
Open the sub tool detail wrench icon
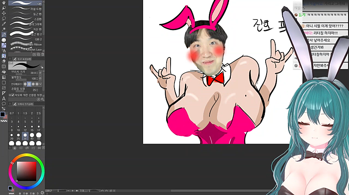point(42,100)
